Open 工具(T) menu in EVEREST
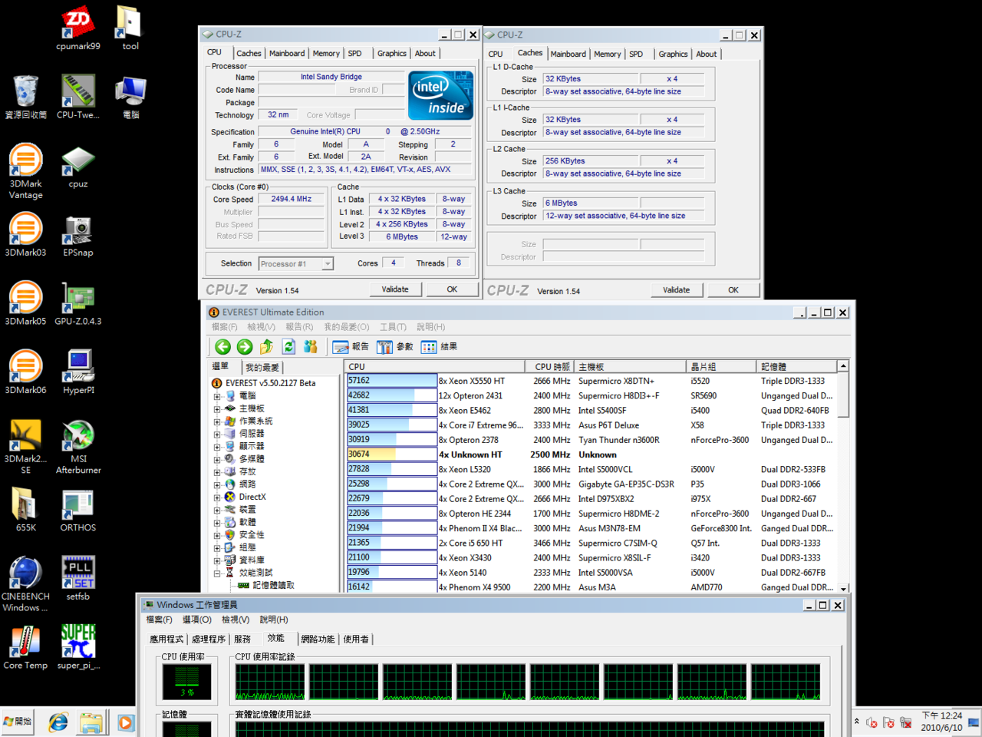The width and height of the screenshot is (982, 737). coord(393,327)
